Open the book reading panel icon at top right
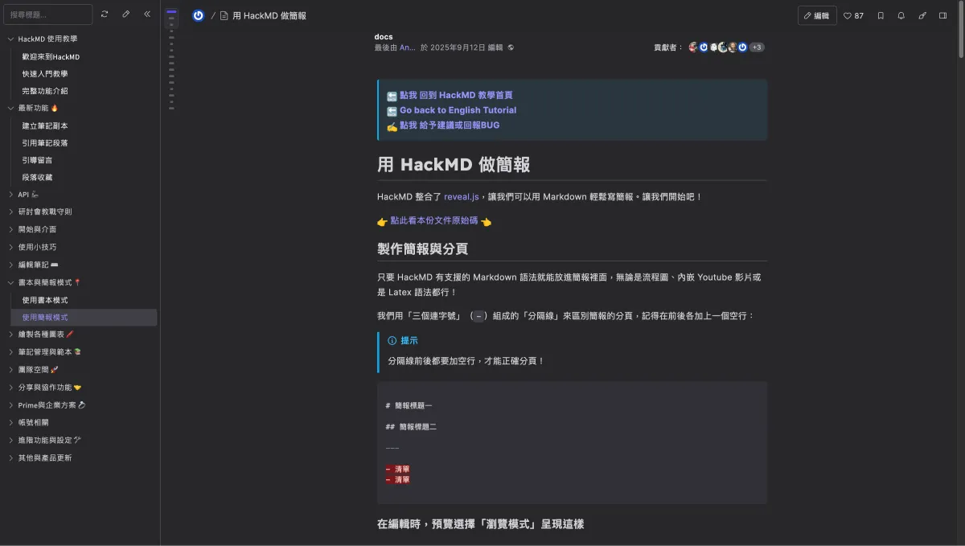Viewport: 965px width, 546px height. [942, 15]
